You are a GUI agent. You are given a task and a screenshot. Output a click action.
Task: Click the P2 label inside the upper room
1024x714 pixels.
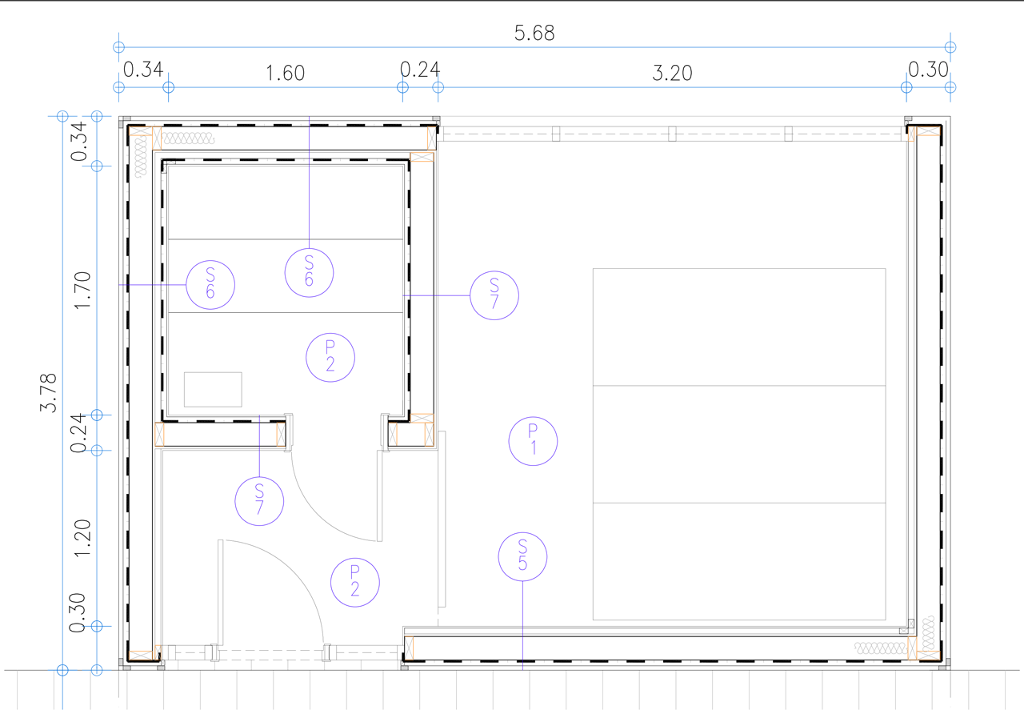[330, 356]
